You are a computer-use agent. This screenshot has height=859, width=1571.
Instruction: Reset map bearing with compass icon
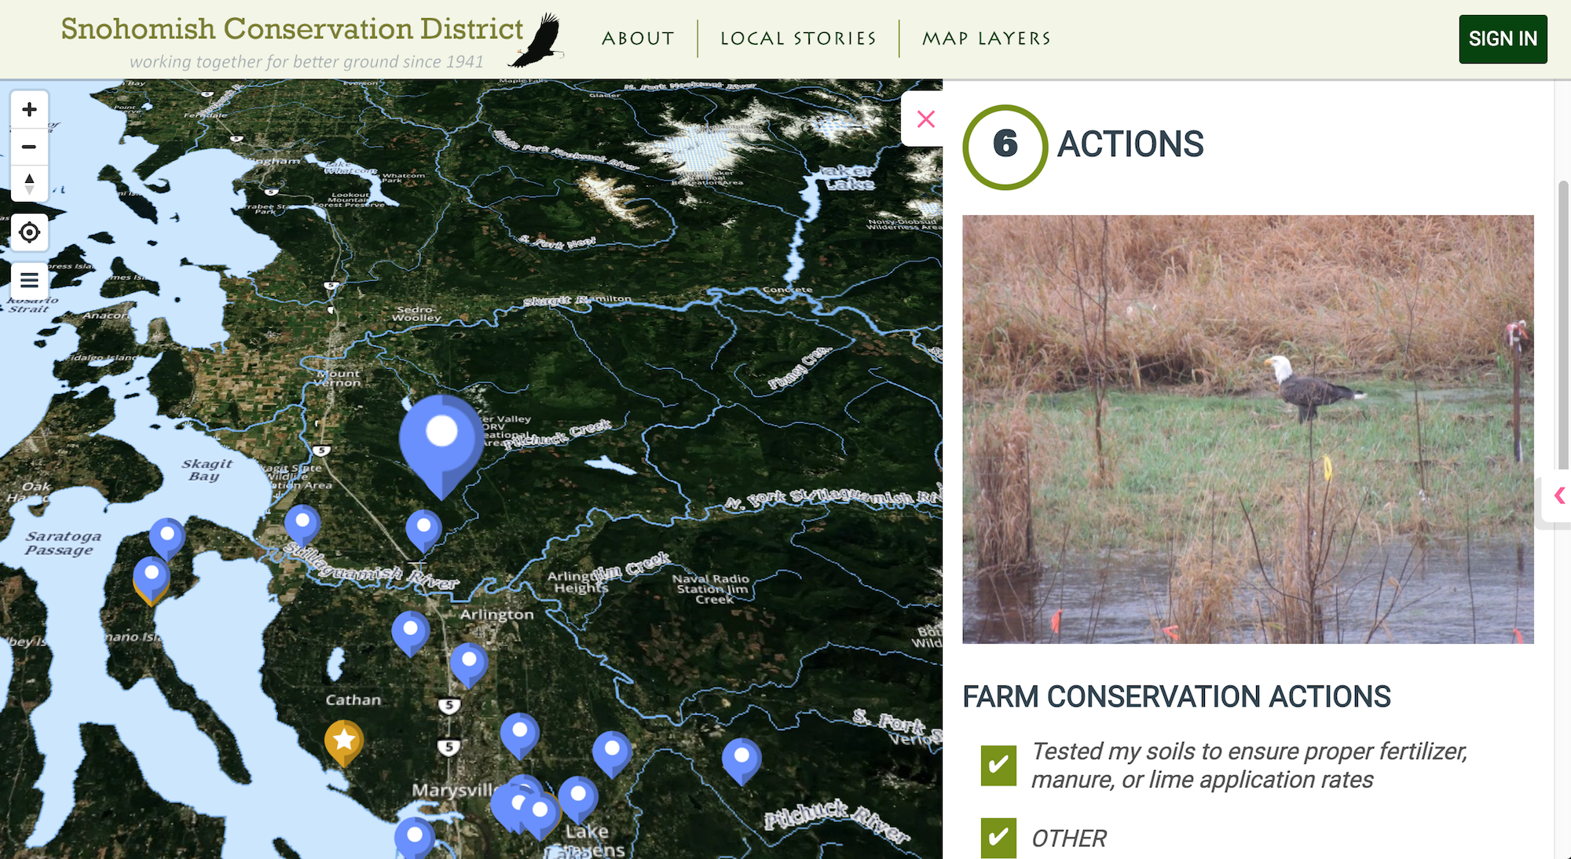[29, 184]
